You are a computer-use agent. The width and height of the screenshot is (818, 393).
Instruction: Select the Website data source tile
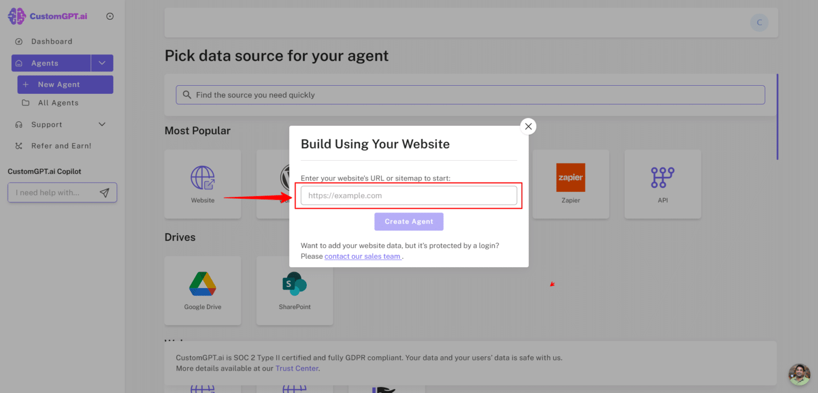(203, 184)
